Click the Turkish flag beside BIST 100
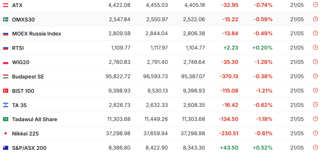Image resolution: width=321 pixels, height=153 pixels. [5, 91]
